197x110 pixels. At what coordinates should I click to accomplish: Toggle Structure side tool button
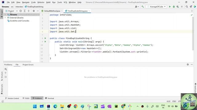click(x=2, y=76)
